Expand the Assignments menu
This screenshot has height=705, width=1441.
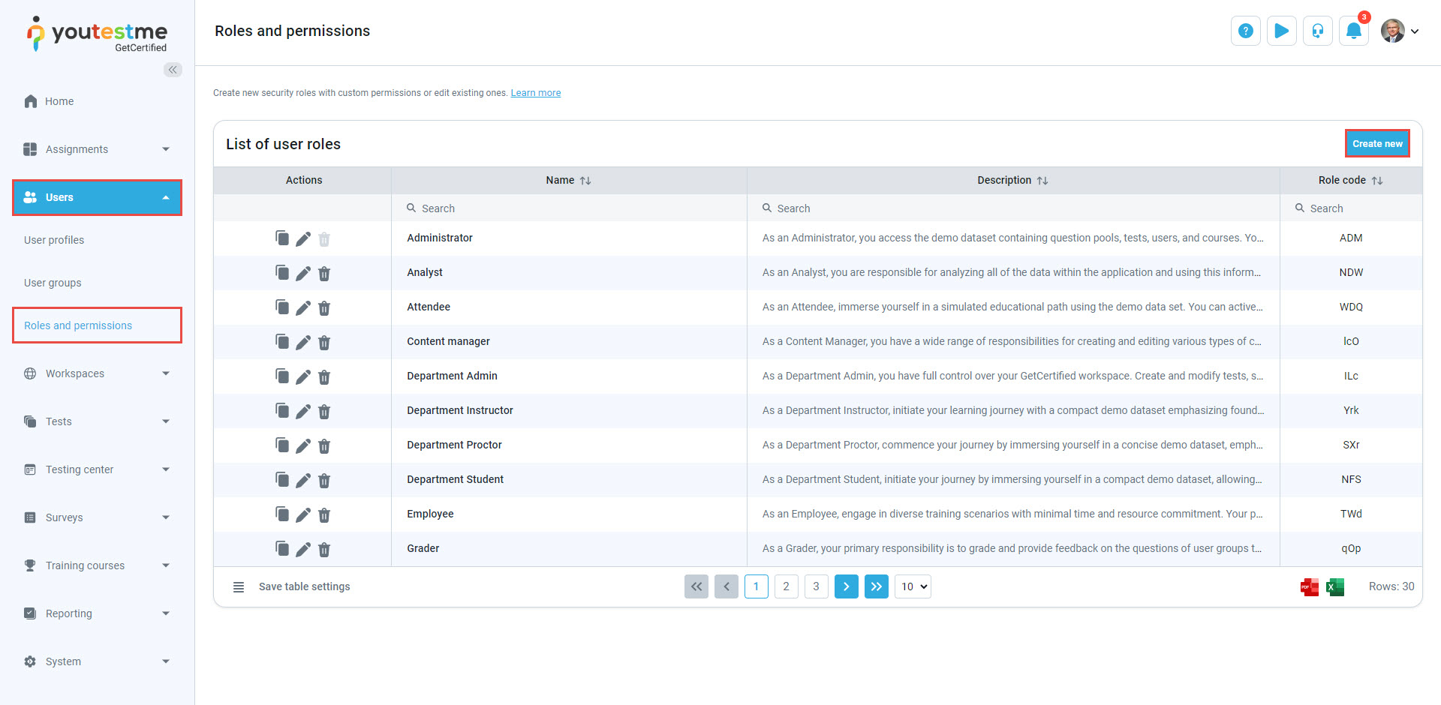pyautogui.click(x=98, y=149)
